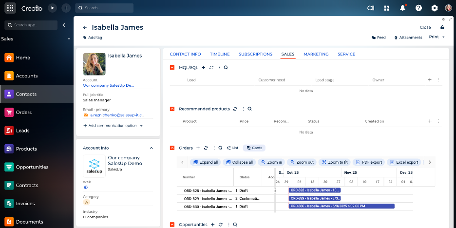Image resolution: width=456 pixels, height=228 pixels.
Task: Add a new record in Orders section
Action: click(x=198, y=148)
